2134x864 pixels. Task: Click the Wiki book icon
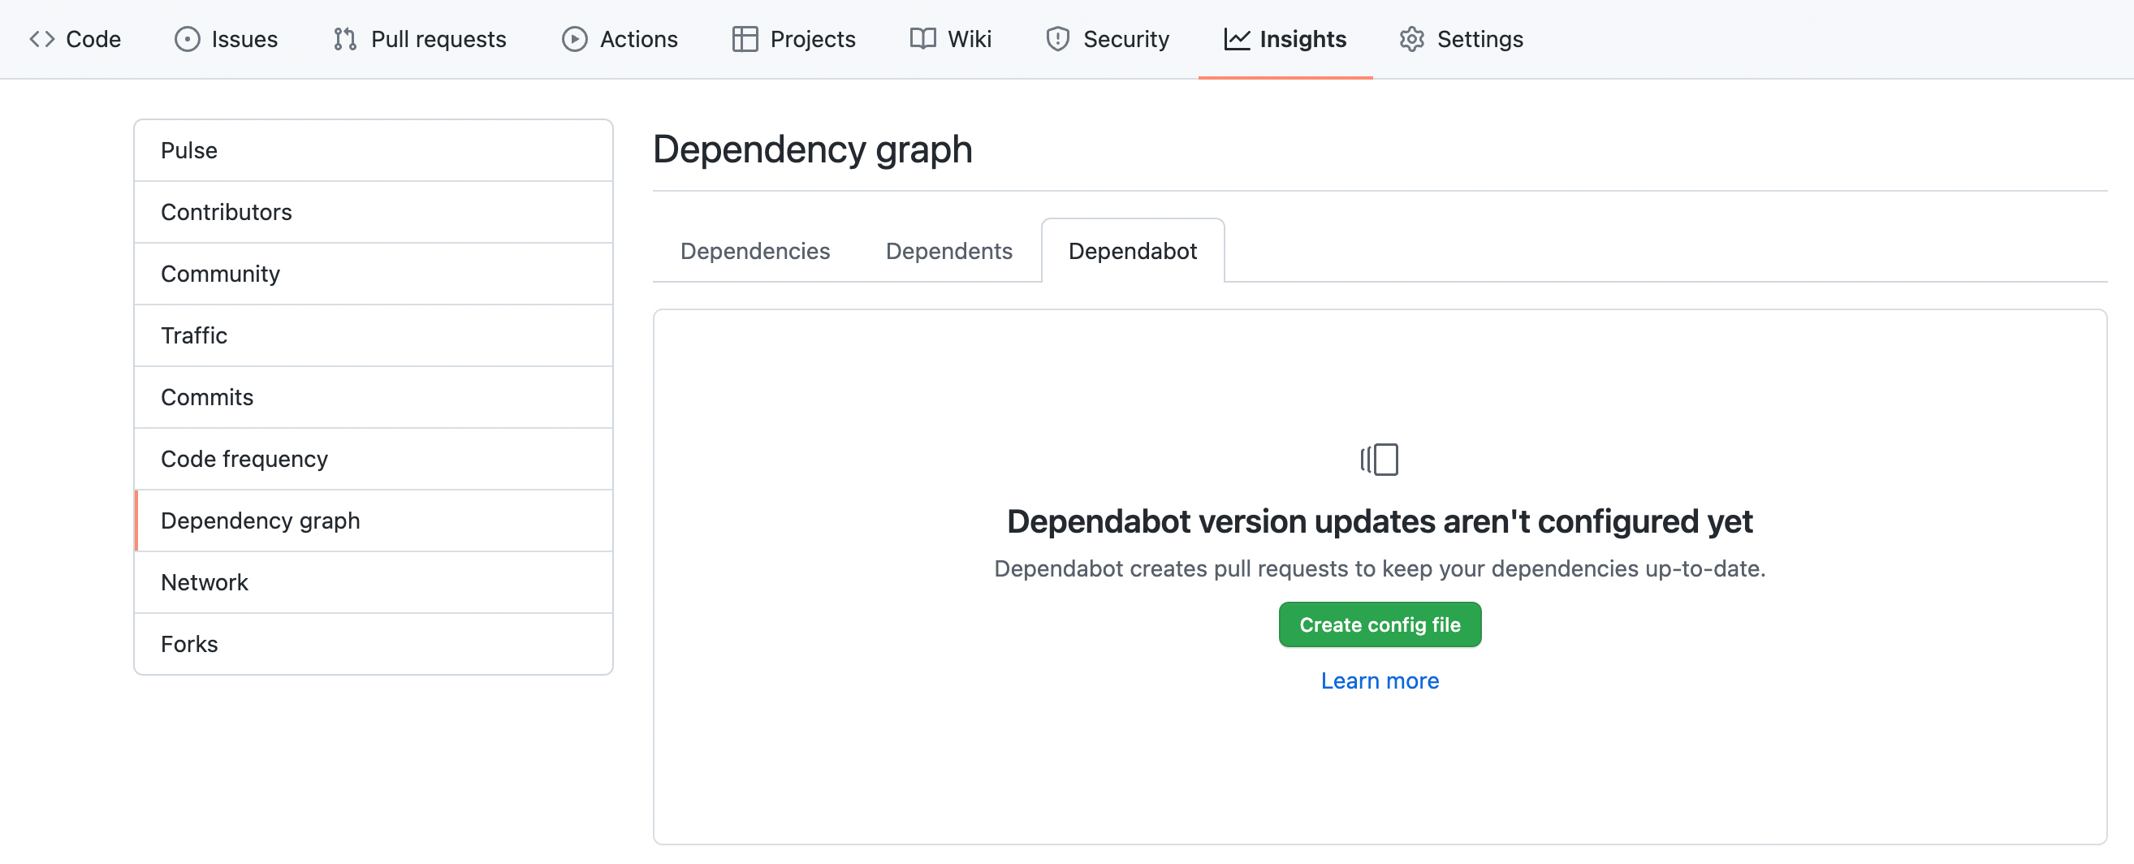(x=922, y=39)
